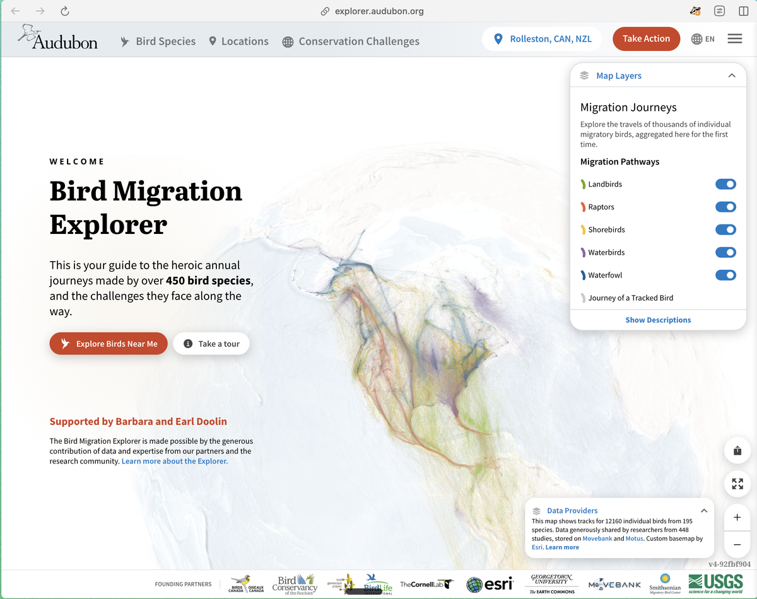Disable the Landbirds migration pathway
757x599 pixels.
click(725, 184)
